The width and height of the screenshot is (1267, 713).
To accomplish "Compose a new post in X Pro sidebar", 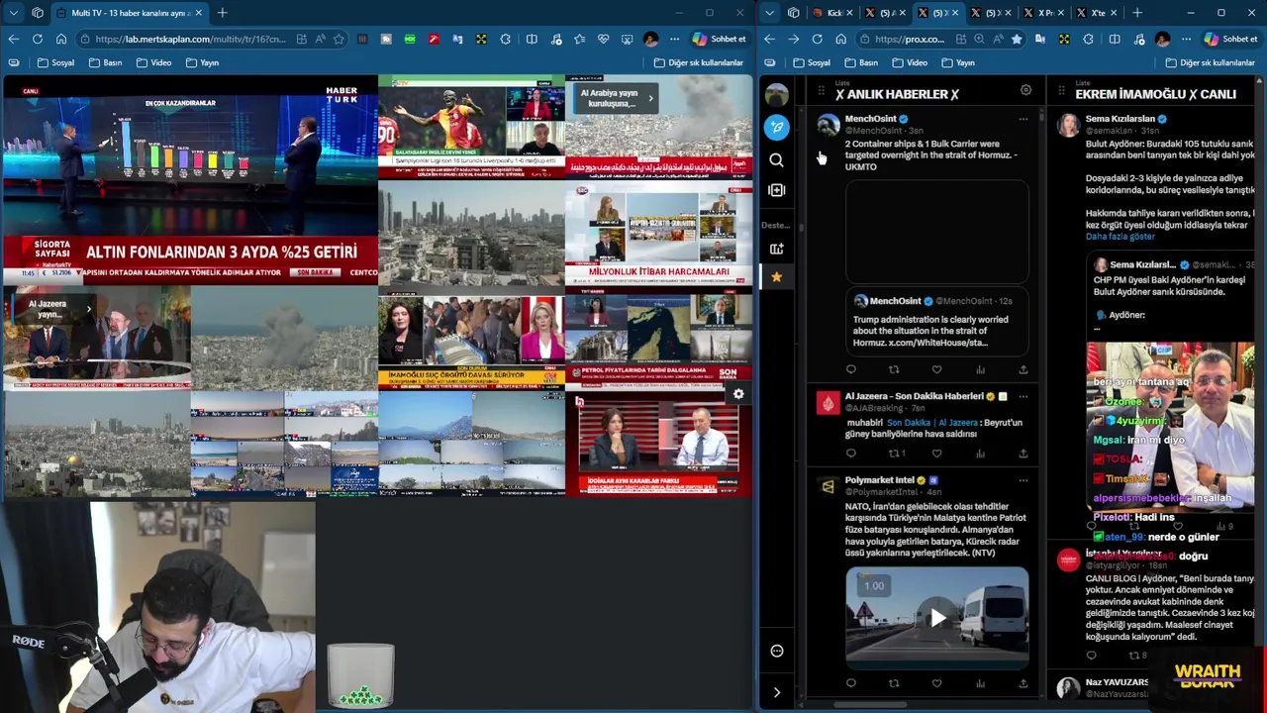I will click(777, 127).
